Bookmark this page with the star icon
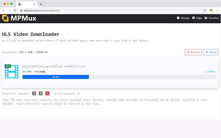Viewport: 221px width, 138px height. (205, 10)
